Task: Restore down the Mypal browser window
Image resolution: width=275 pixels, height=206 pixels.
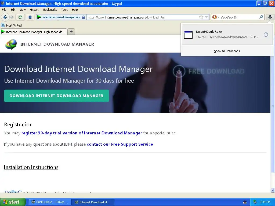Action: pos(265,3)
